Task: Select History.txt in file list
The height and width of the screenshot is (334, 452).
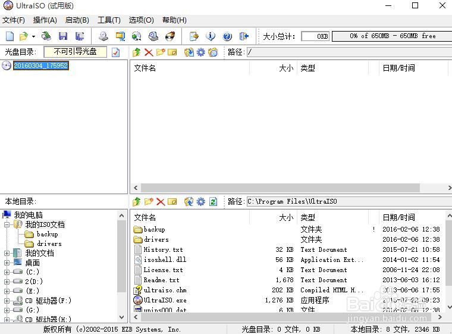Action: point(163,249)
